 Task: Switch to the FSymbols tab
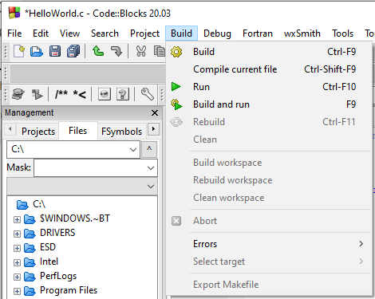click(121, 132)
